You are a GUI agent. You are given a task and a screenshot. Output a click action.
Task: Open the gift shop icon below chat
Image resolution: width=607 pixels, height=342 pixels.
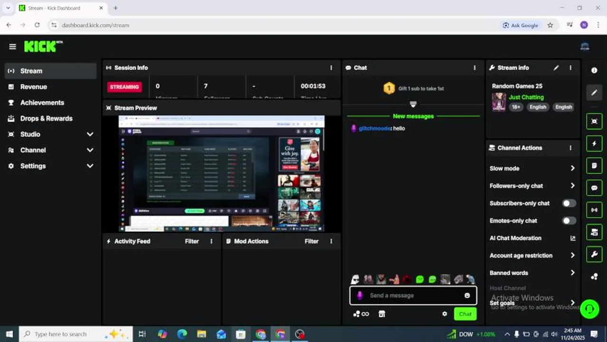(x=381, y=313)
